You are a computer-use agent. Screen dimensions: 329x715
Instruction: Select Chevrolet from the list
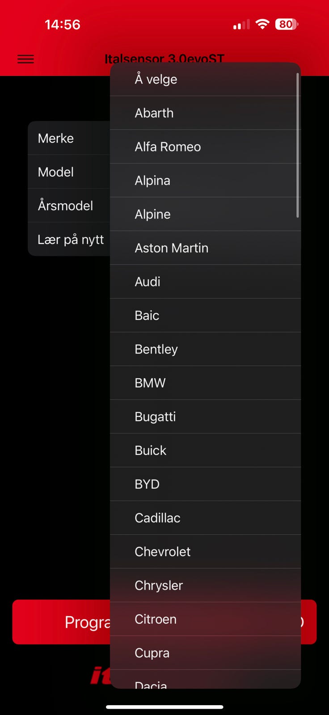(205, 551)
